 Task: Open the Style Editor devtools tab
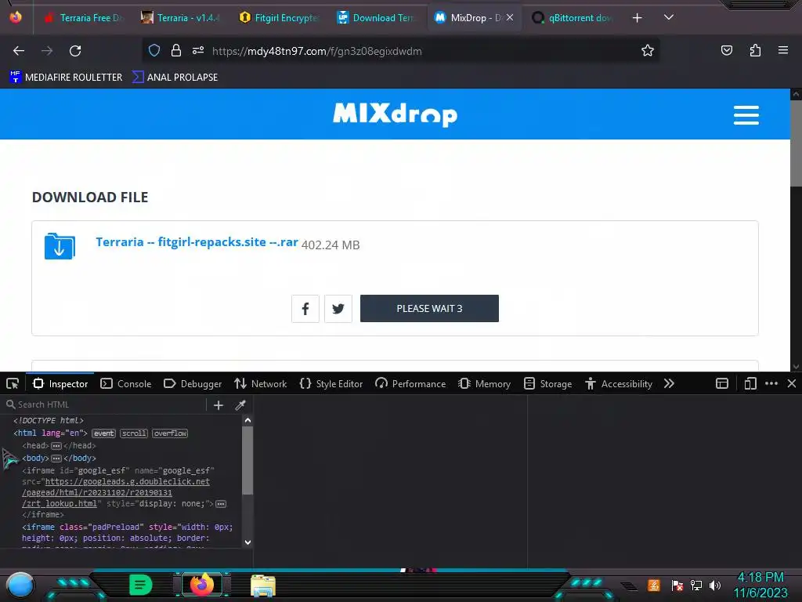click(x=331, y=383)
